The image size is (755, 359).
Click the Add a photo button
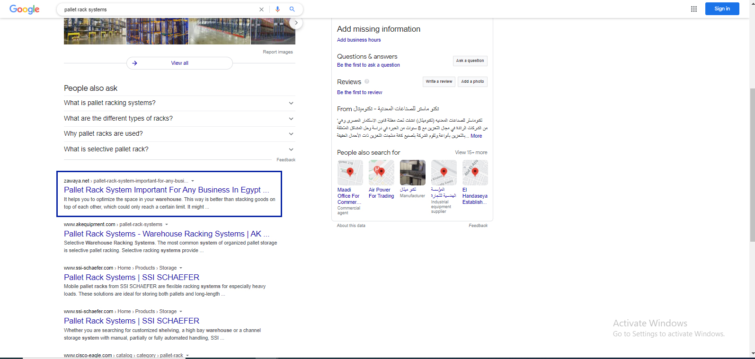click(x=472, y=81)
